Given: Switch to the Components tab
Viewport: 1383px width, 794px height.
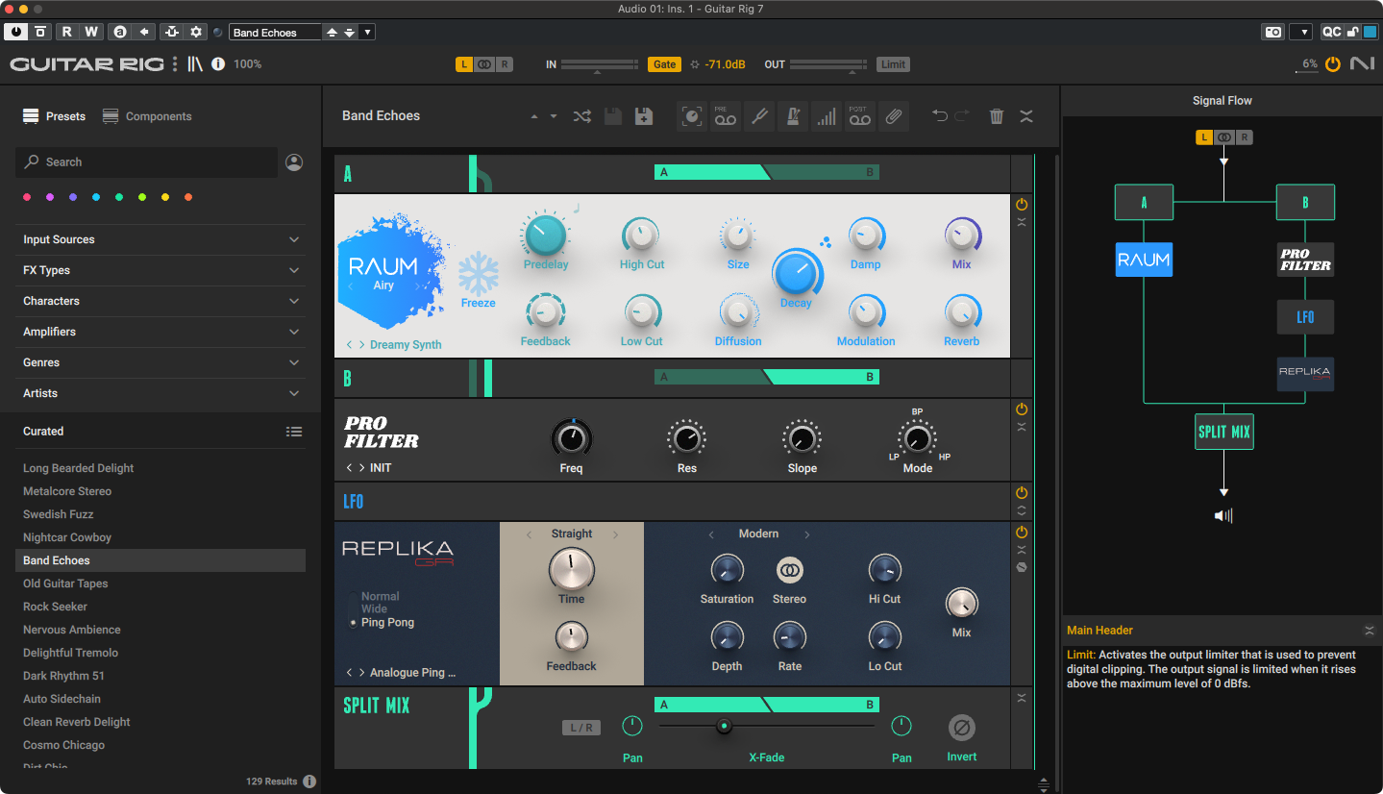Looking at the screenshot, I should [147, 116].
